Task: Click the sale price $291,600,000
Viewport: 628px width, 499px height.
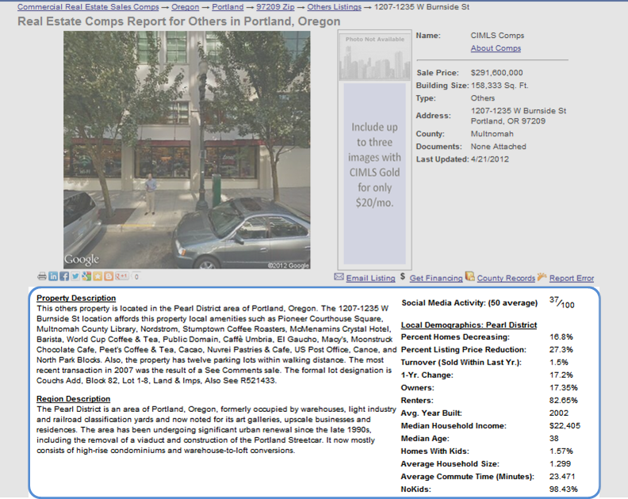Action: [496, 73]
